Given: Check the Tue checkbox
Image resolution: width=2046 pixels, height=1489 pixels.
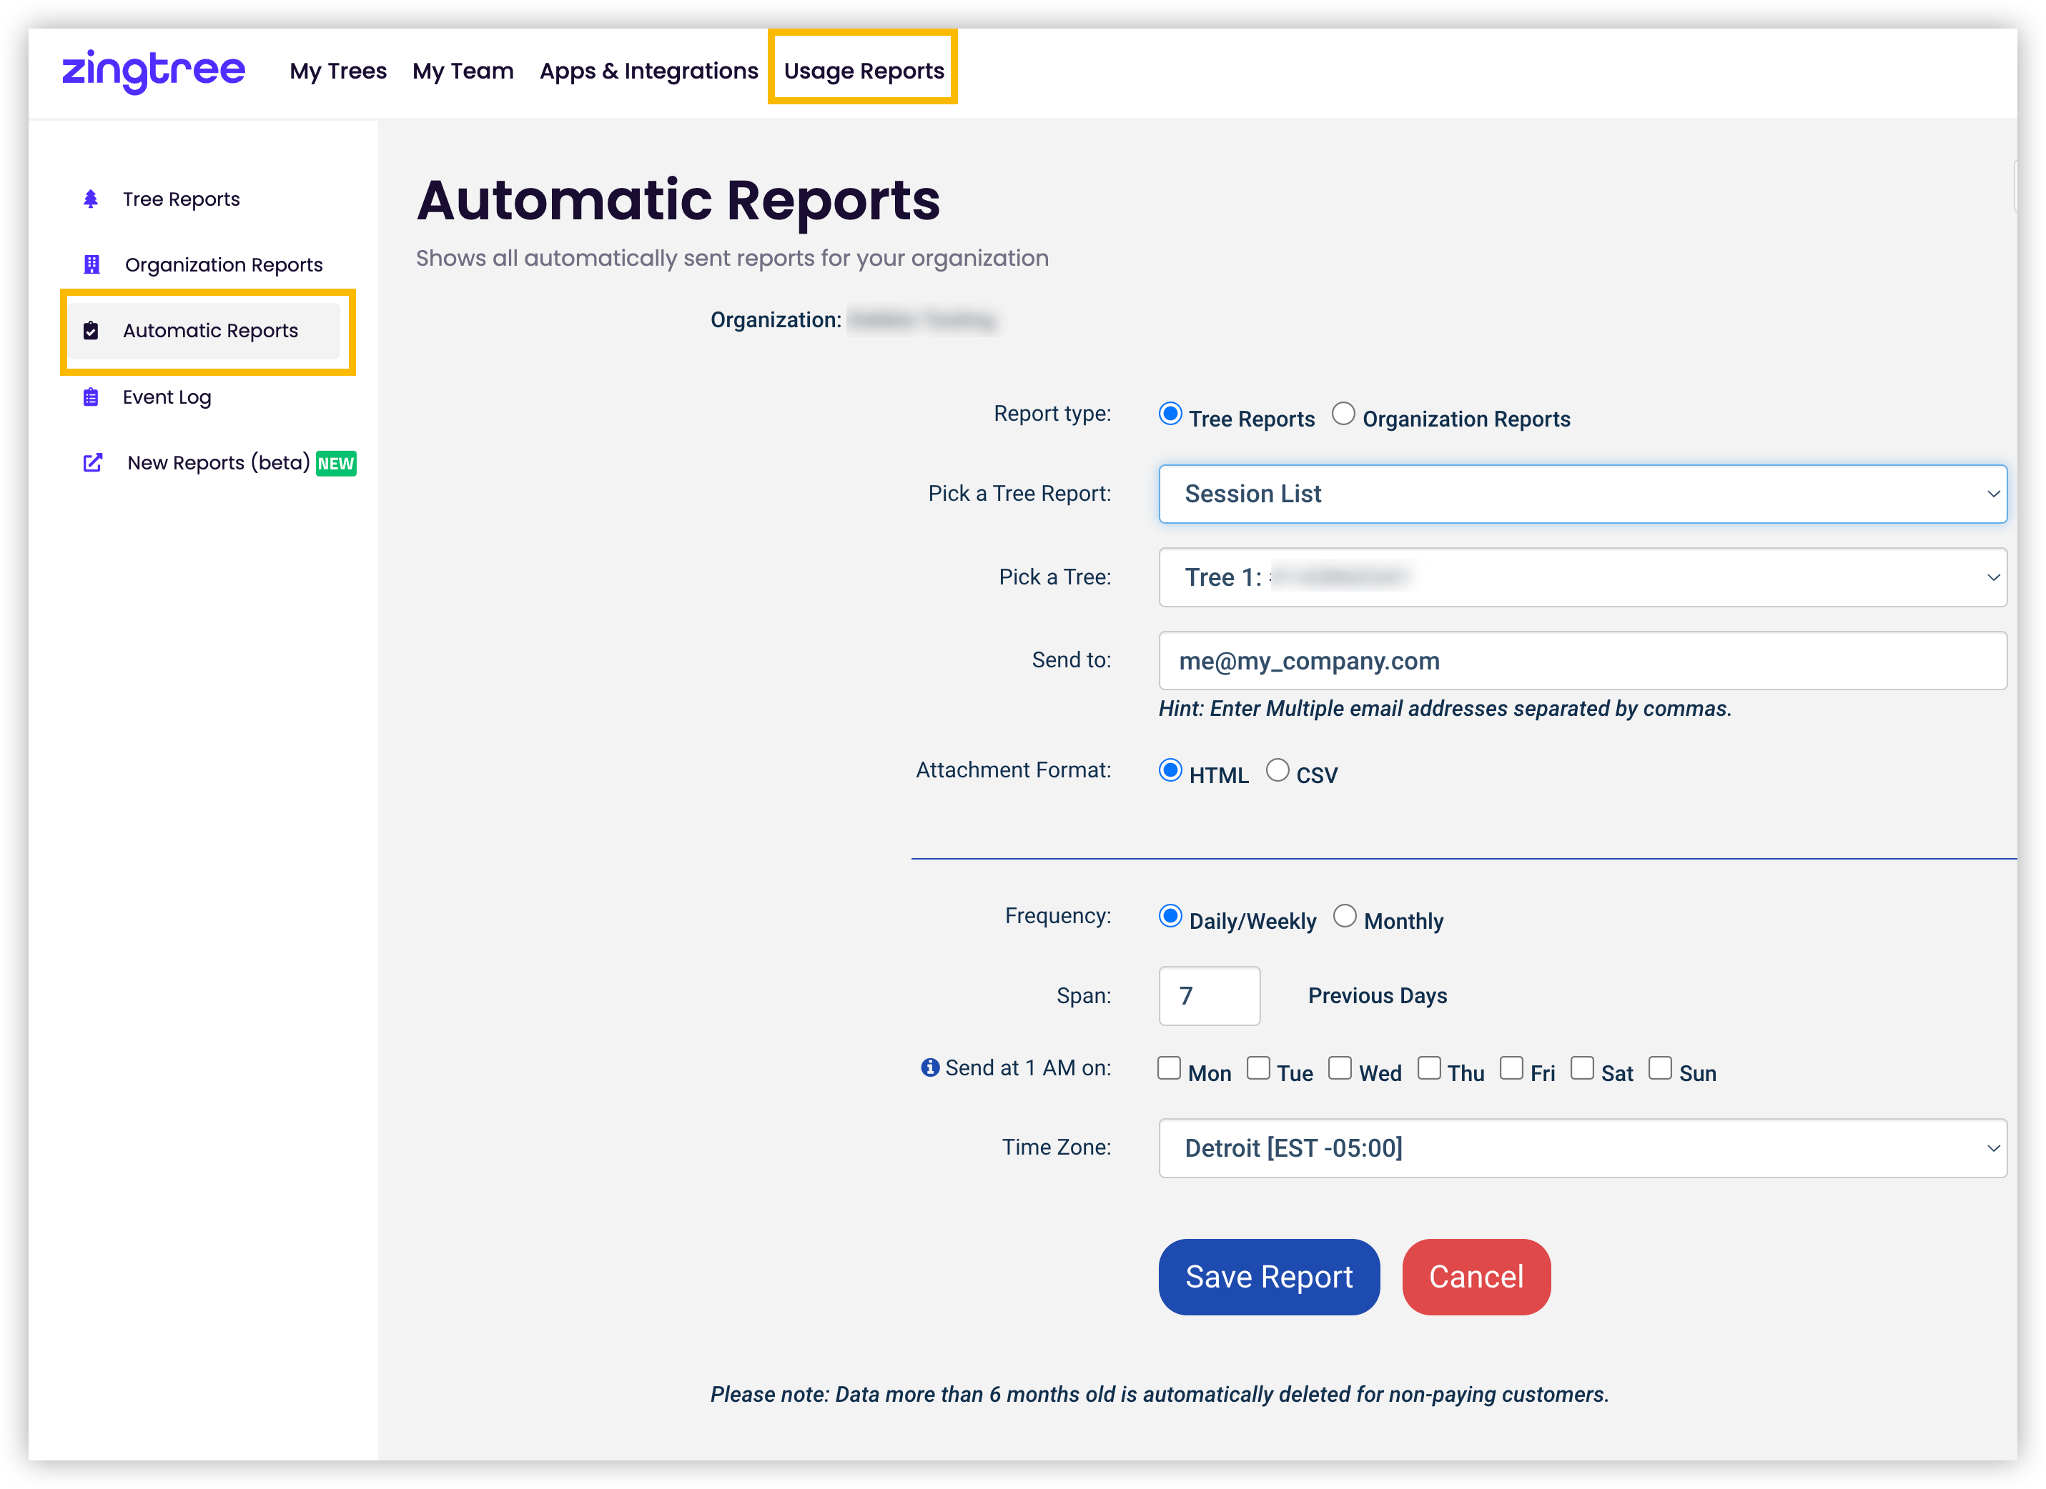Looking at the screenshot, I should point(1258,1068).
